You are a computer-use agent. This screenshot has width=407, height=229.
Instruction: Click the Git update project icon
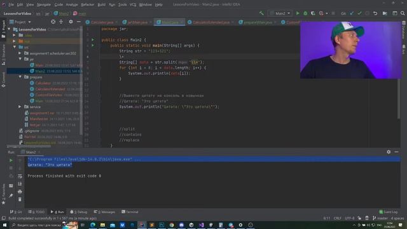pyautogui.click(x=352, y=13)
